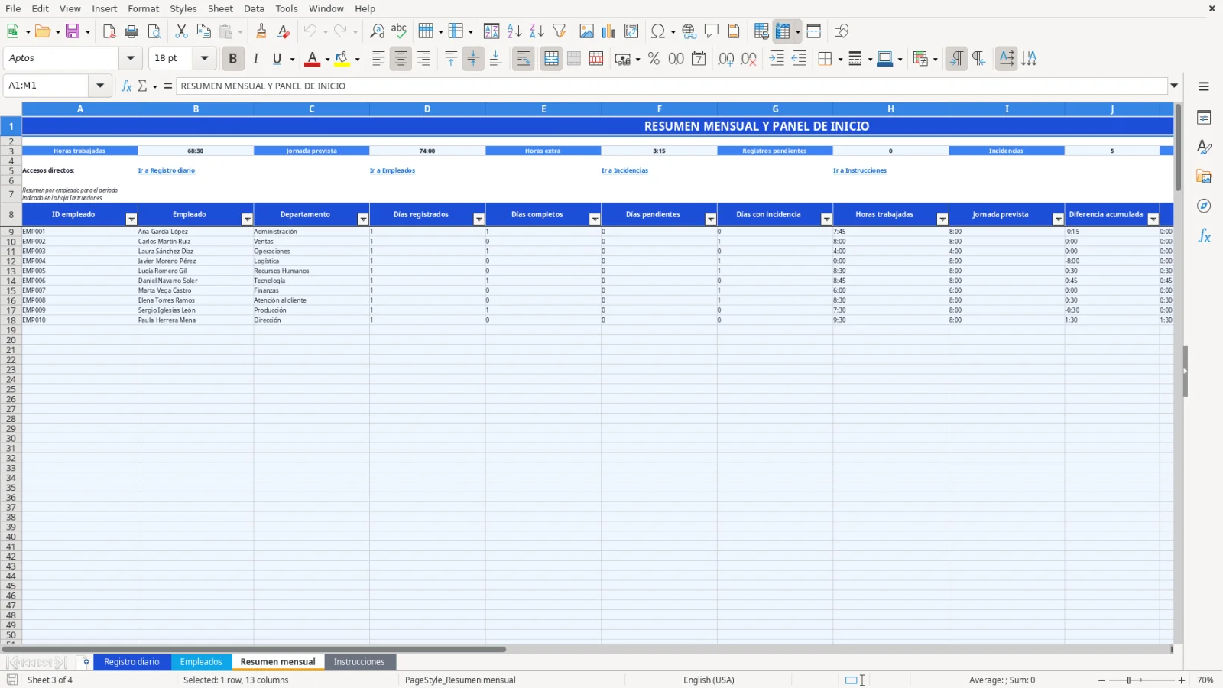The height and width of the screenshot is (688, 1223).
Task: Open the sidebar Properties icon
Action: (x=1204, y=118)
